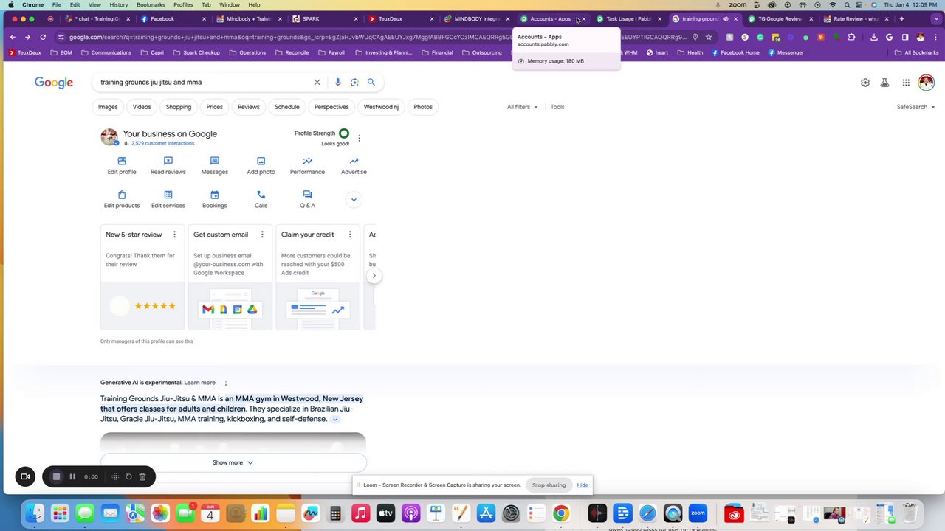Open Google apps grid

click(906, 83)
